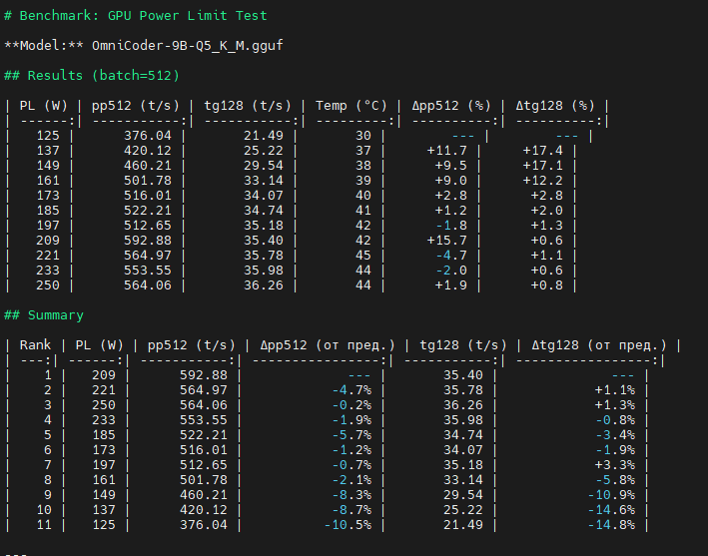Click the heading Benchmark: GPU Power Limit Test

[136, 16]
